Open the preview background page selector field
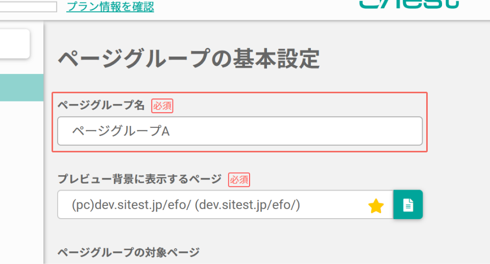The width and height of the screenshot is (490, 264). pyautogui.click(x=225, y=205)
